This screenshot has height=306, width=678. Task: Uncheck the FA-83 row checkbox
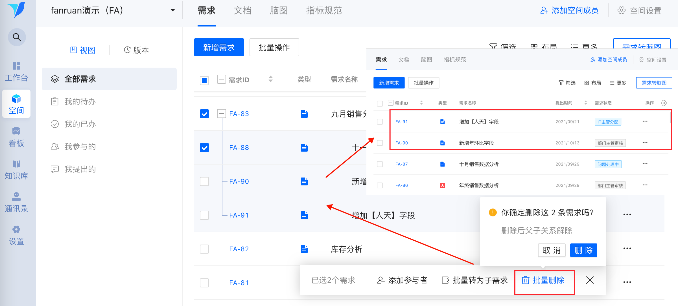[x=204, y=114]
